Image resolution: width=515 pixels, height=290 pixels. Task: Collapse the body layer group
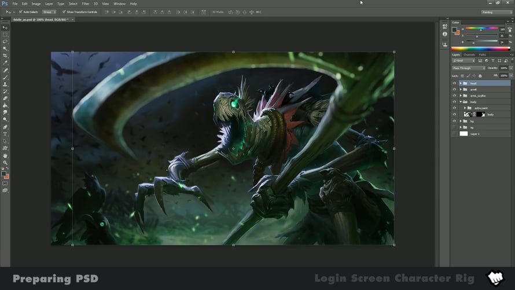point(461,102)
